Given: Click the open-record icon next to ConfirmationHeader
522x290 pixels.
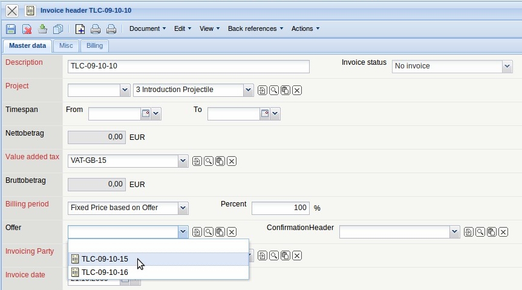Looking at the screenshot, I should (x=468, y=232).
